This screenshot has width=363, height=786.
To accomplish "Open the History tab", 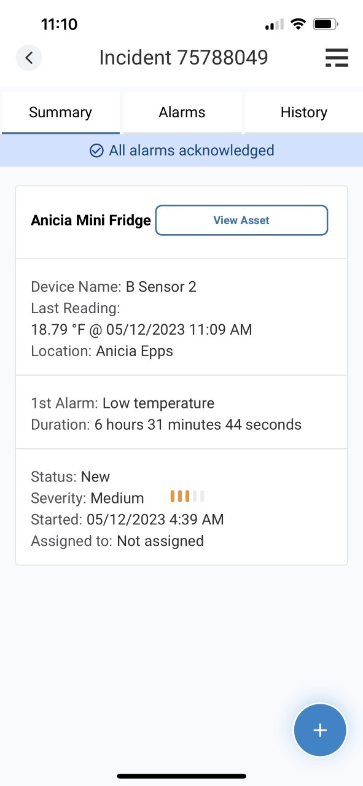I will [303, 112].
